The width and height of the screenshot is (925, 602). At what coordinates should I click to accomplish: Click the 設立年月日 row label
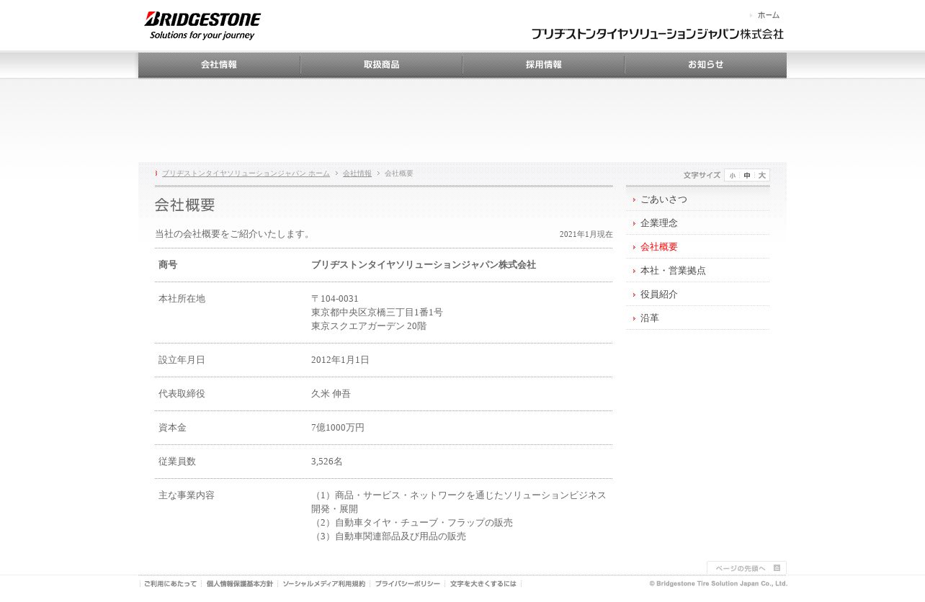coord(182,360)
